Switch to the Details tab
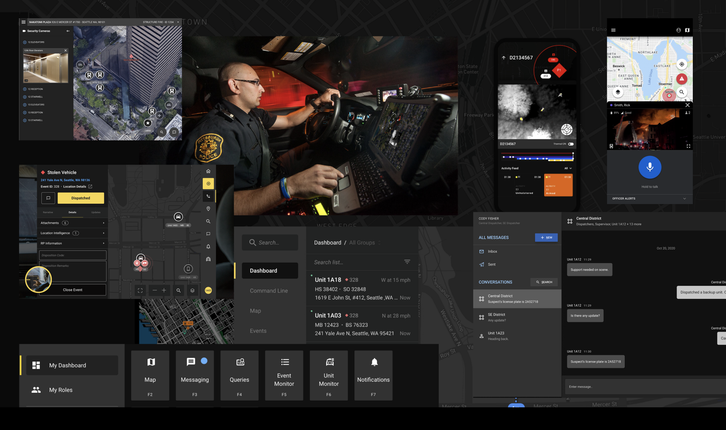The width and height of the screenshot is (726, 430). [x=73, y=212]
